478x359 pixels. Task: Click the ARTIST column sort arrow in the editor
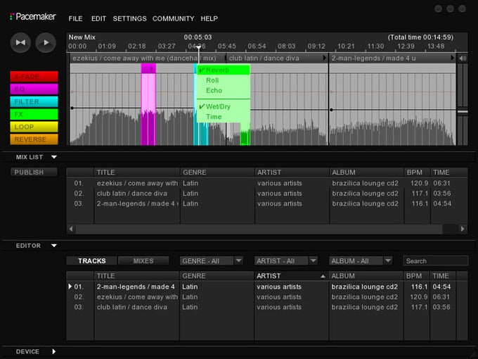coord(323,276)
